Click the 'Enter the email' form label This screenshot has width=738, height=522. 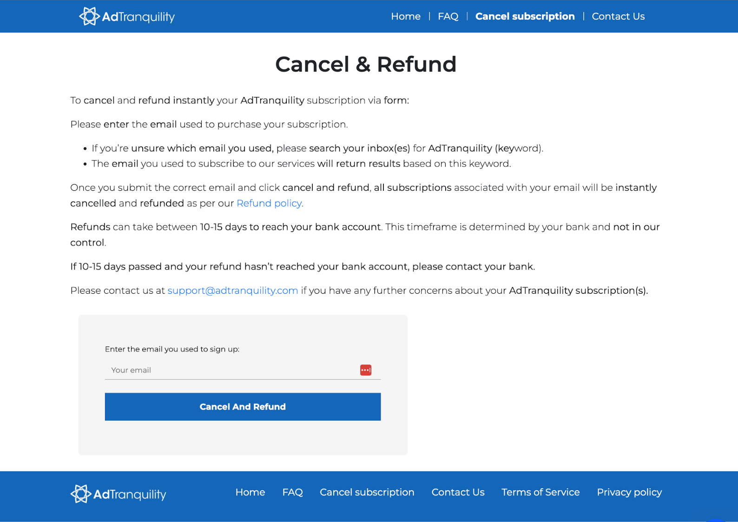pyautogui.click(x=172, y=349)
